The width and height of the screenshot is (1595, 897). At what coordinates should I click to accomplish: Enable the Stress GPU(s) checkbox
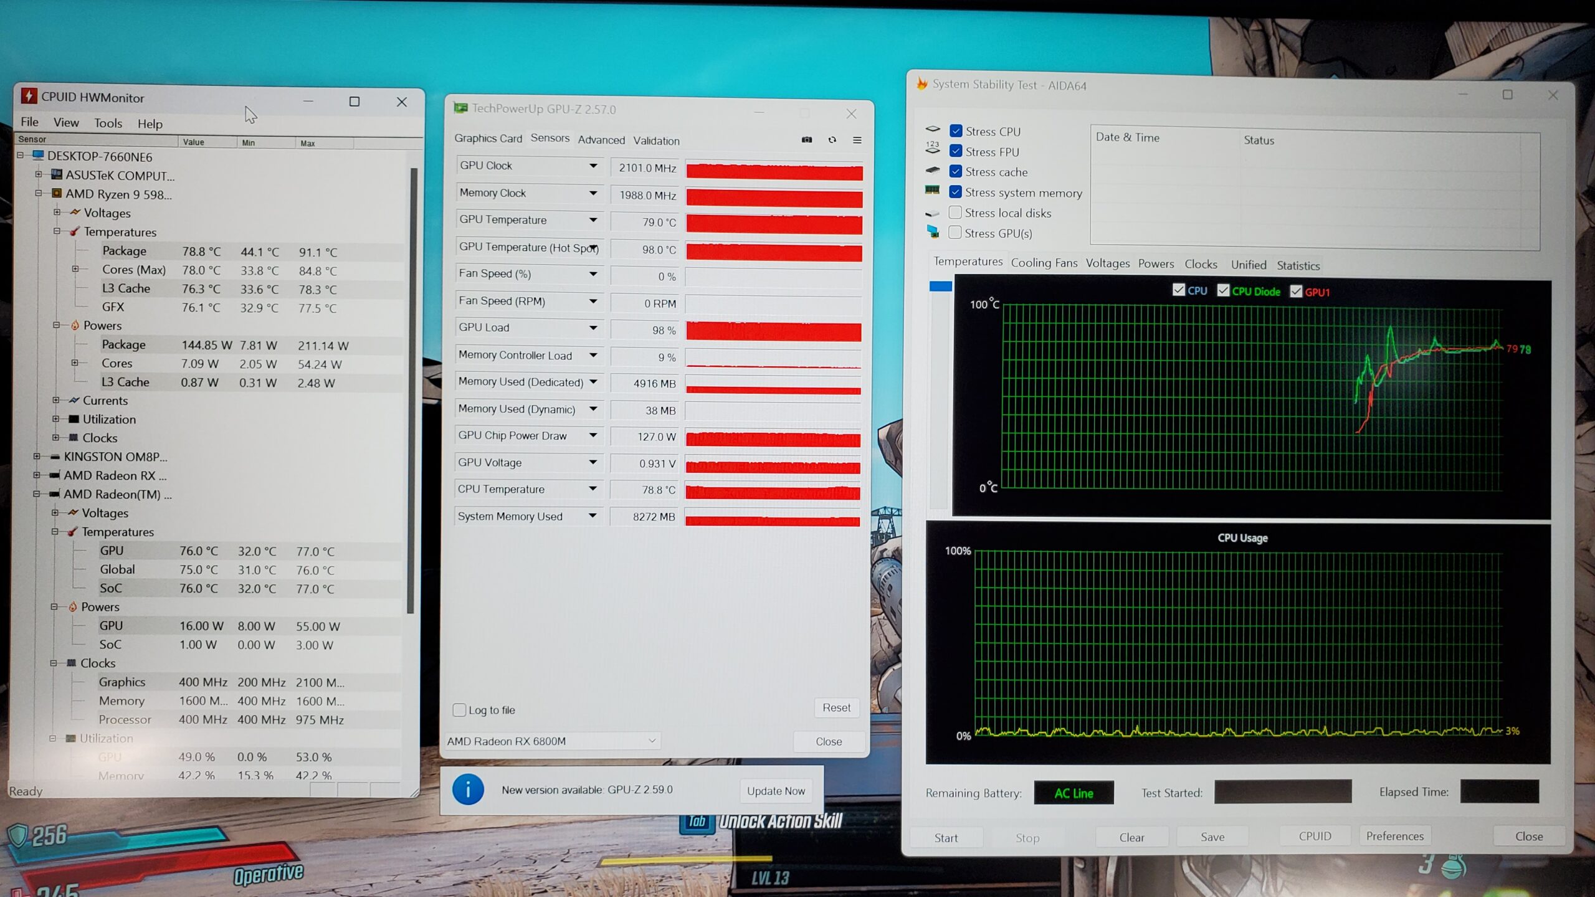[x=955, y=232]
